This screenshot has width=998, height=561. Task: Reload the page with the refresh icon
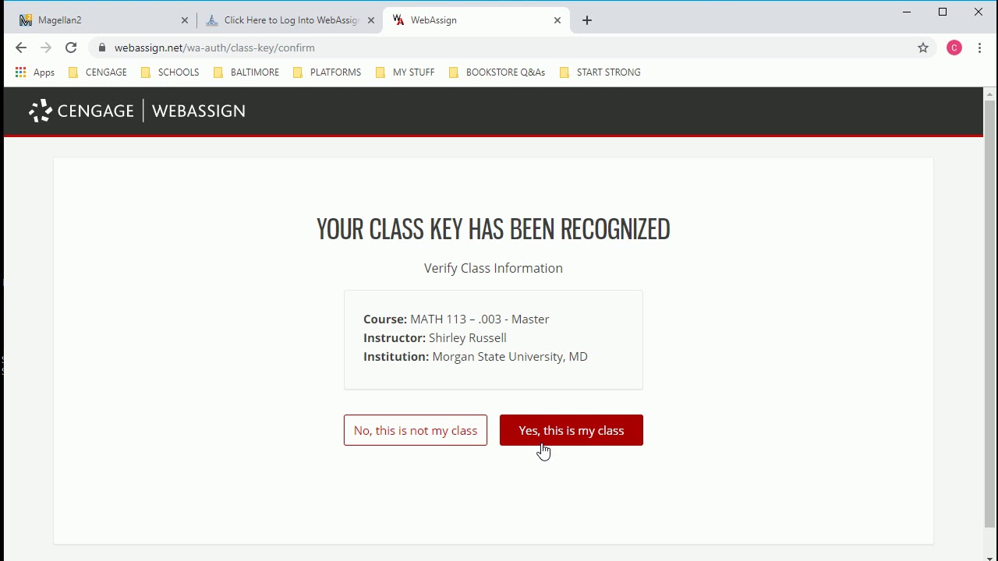click(71, 48)
